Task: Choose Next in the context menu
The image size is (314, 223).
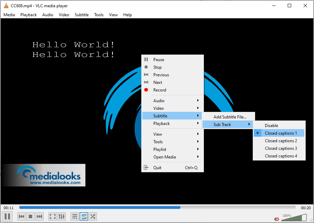Action: [x=173, y=82]
